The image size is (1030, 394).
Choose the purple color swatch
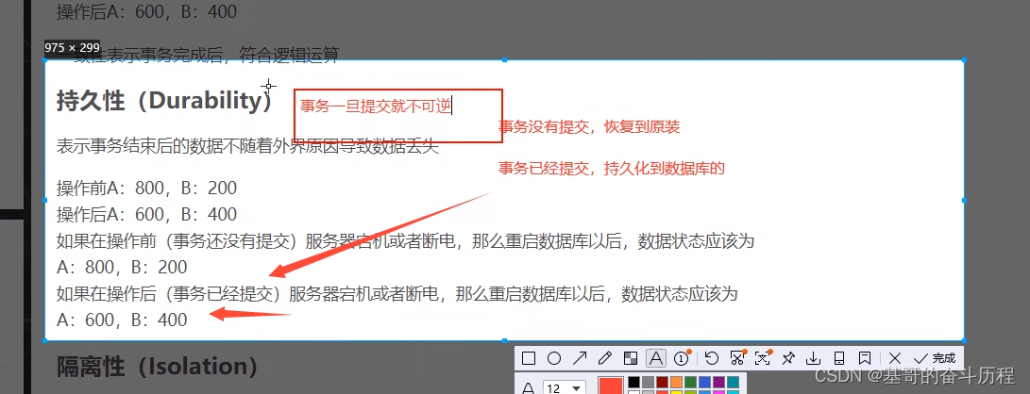(718, 382)
